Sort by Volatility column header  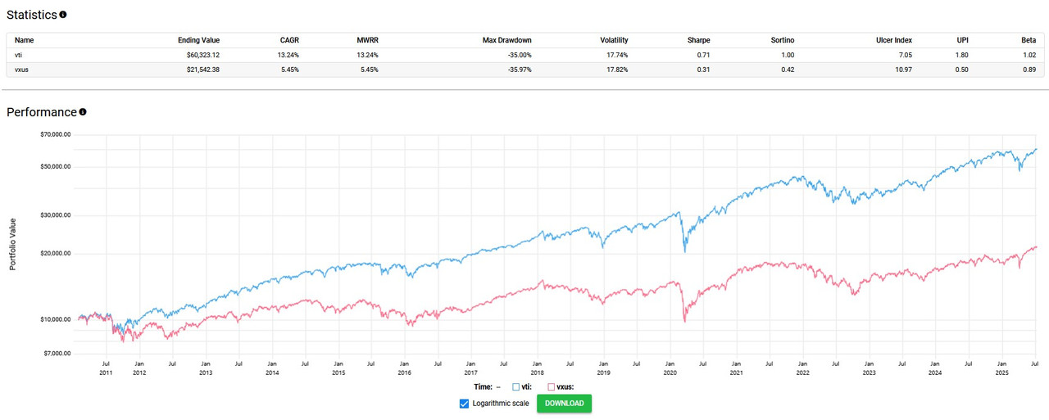(x=612, y=40)
